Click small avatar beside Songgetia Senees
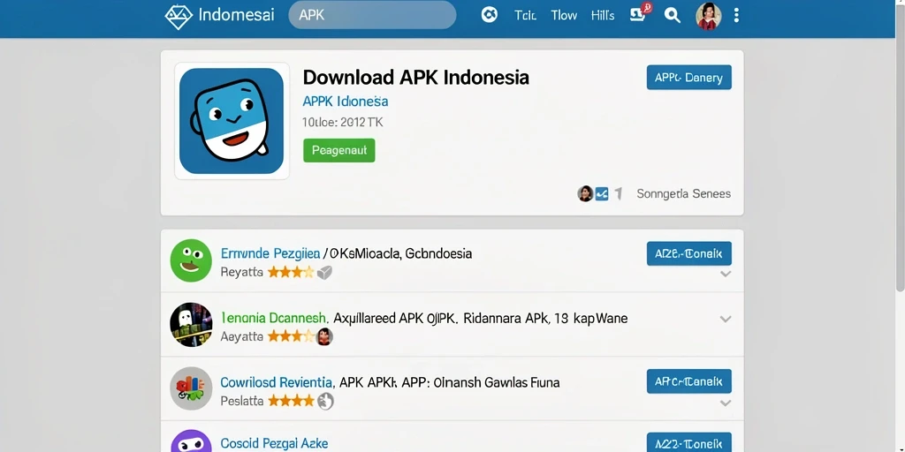Image resolution: width=905 pixels, height=452 pixels. point(585,193)
